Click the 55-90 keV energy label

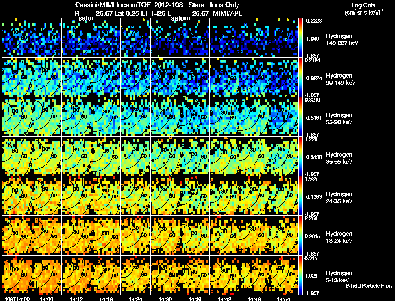(x=339, y=122)
